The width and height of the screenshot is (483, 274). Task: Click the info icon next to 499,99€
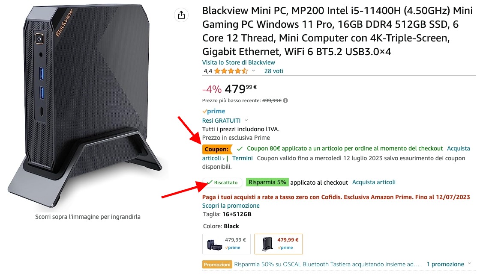[x=285, y=100]
